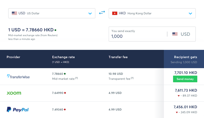This screenshot has width=204, height=118.
Task: Open Transparent fee [?] help tooltip
Action: tap(132, 78)
